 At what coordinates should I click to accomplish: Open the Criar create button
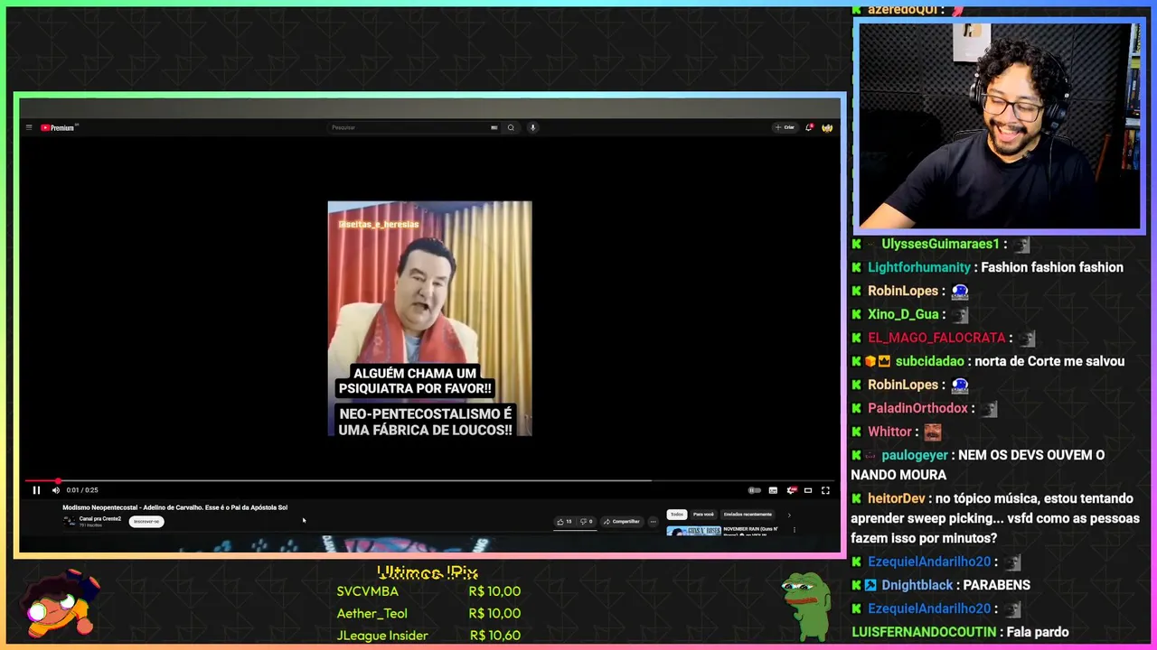[x=785, y=127]
